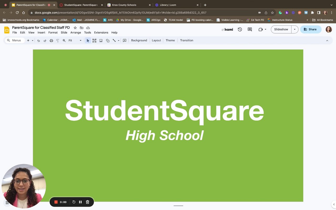Move presentation using the folder icon
This screenshot has height=210, width=336.
(x=82, y=28)
